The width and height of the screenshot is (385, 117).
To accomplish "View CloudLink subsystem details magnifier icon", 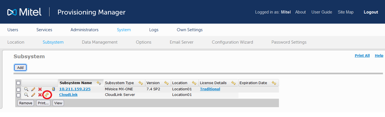I will point(26,95).
